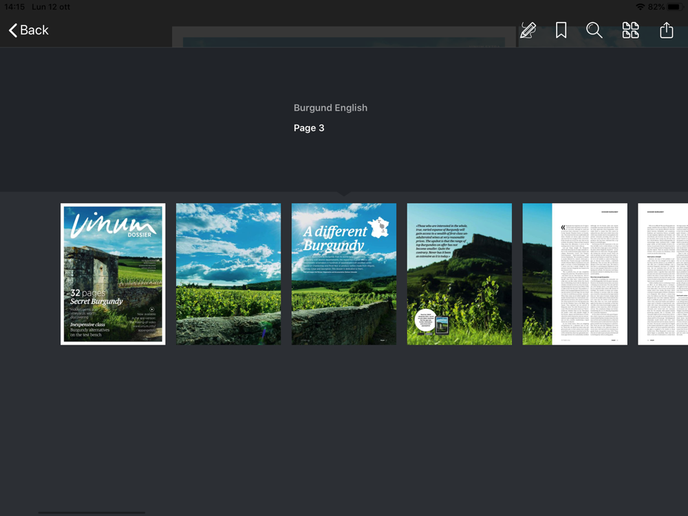The image size is (688, 516).
Task: Select the 'A different Burgundy' page thumbnail
Action: coord(344,274)
